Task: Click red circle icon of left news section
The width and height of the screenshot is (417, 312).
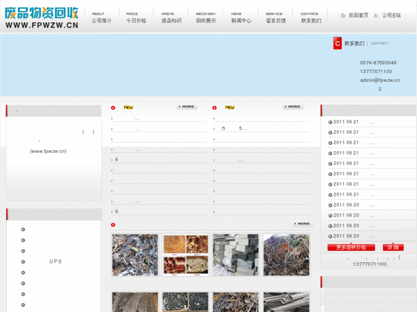Action: [x=113, y=108]
